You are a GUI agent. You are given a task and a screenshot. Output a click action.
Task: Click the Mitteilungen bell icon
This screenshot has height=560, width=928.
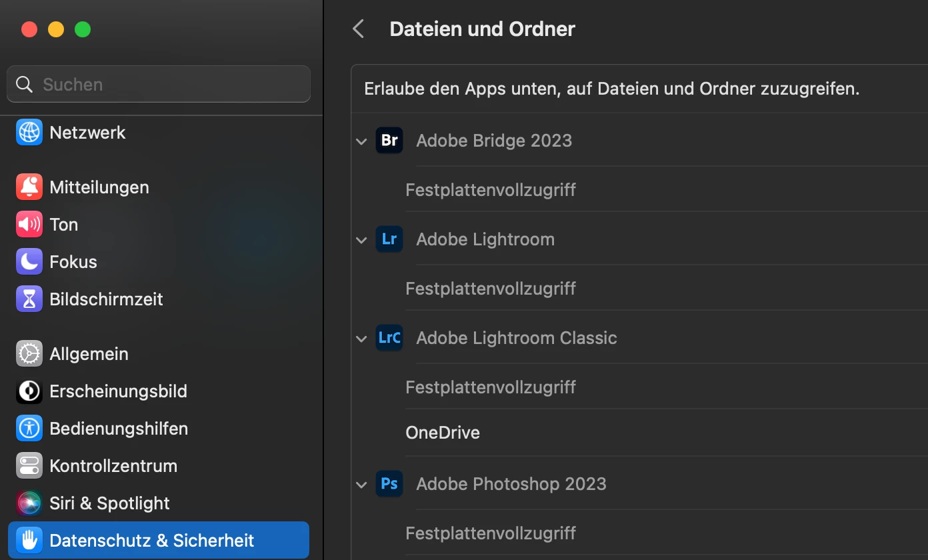click(x=29, y=187)
